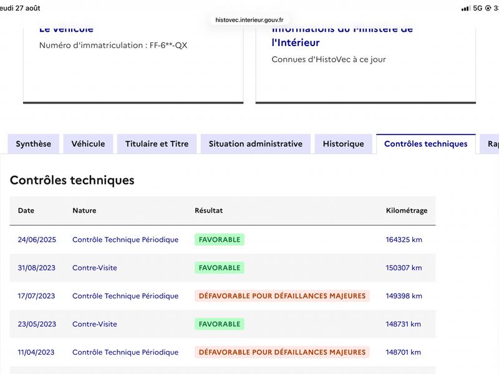Click the 148731 km mileage value
Viewport: 499px width, 374px height.
click(403, 324)
